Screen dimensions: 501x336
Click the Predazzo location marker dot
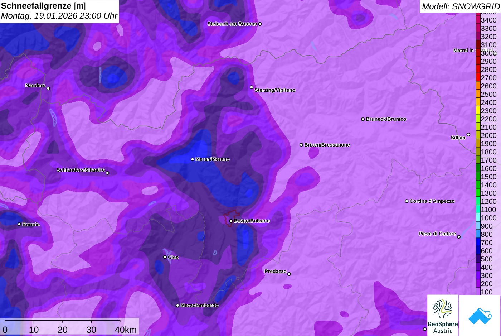coord(289,274)
